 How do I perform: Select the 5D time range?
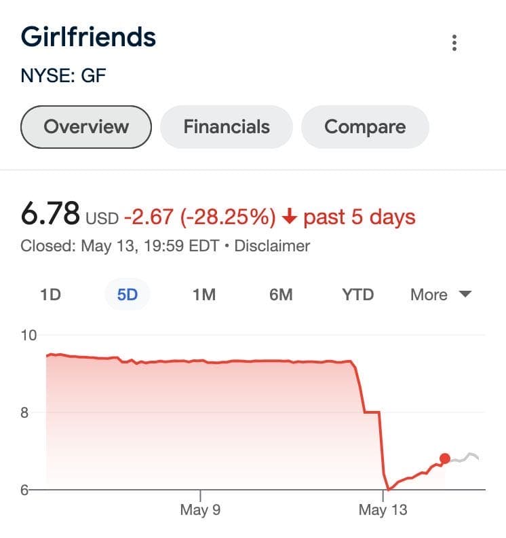128,295
